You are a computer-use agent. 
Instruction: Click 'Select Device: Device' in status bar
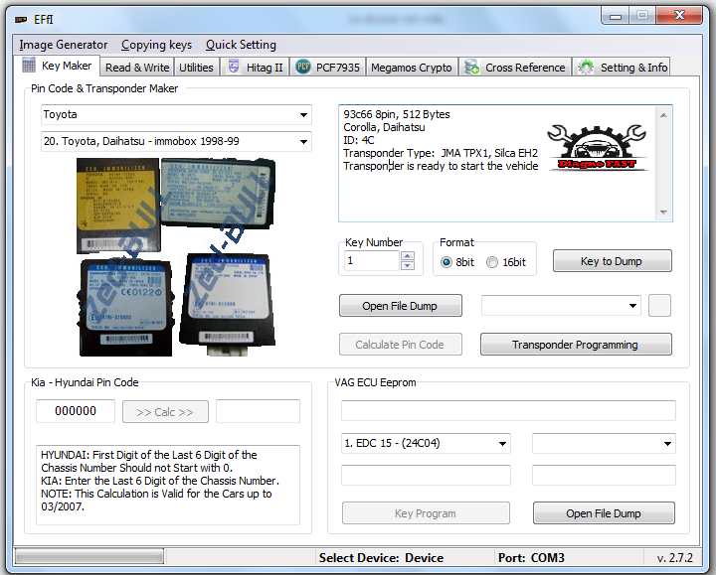381,558
